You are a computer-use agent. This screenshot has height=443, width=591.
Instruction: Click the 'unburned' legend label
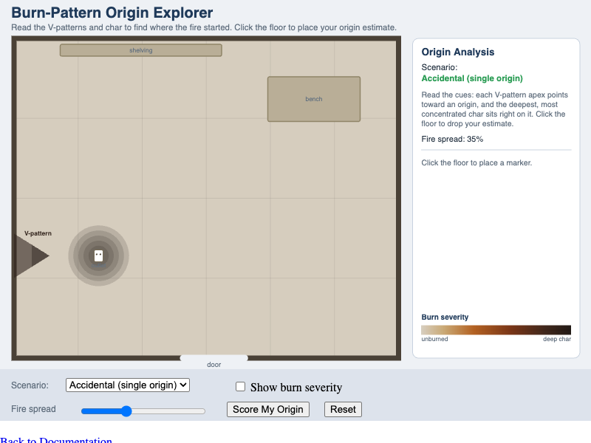tap(434, 339)
